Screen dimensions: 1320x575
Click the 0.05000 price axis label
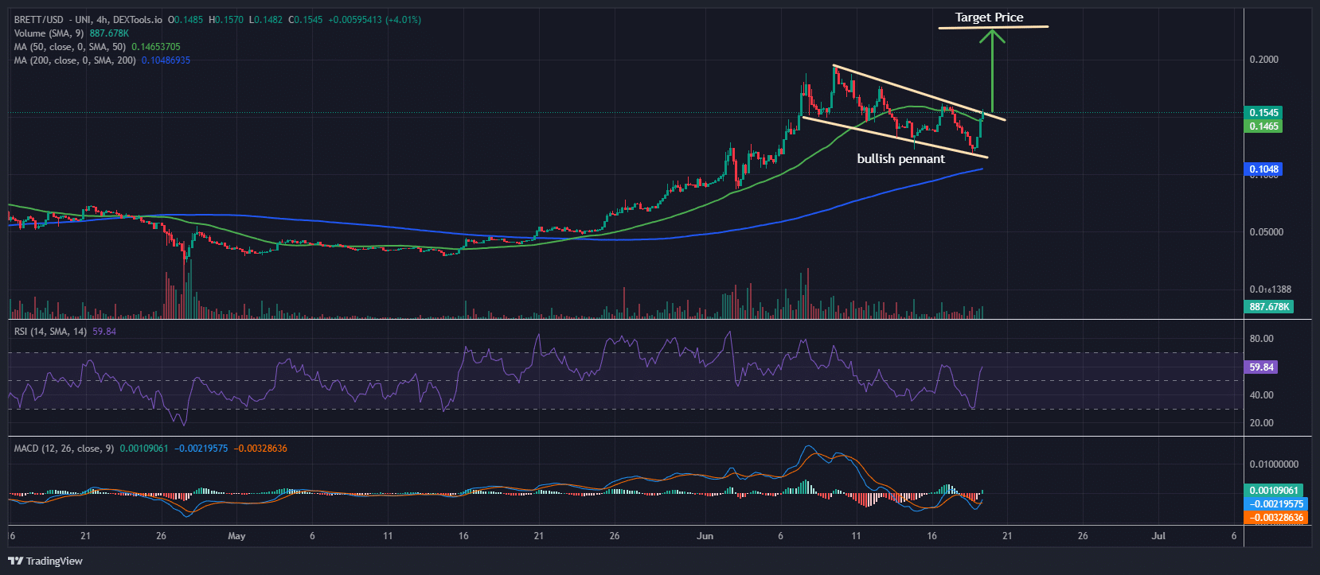[1267, 232]
